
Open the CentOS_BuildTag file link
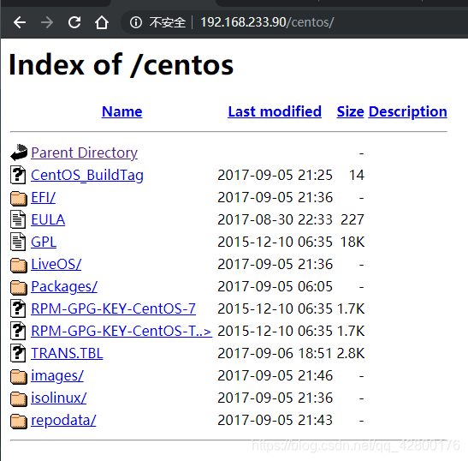(87, 175)
